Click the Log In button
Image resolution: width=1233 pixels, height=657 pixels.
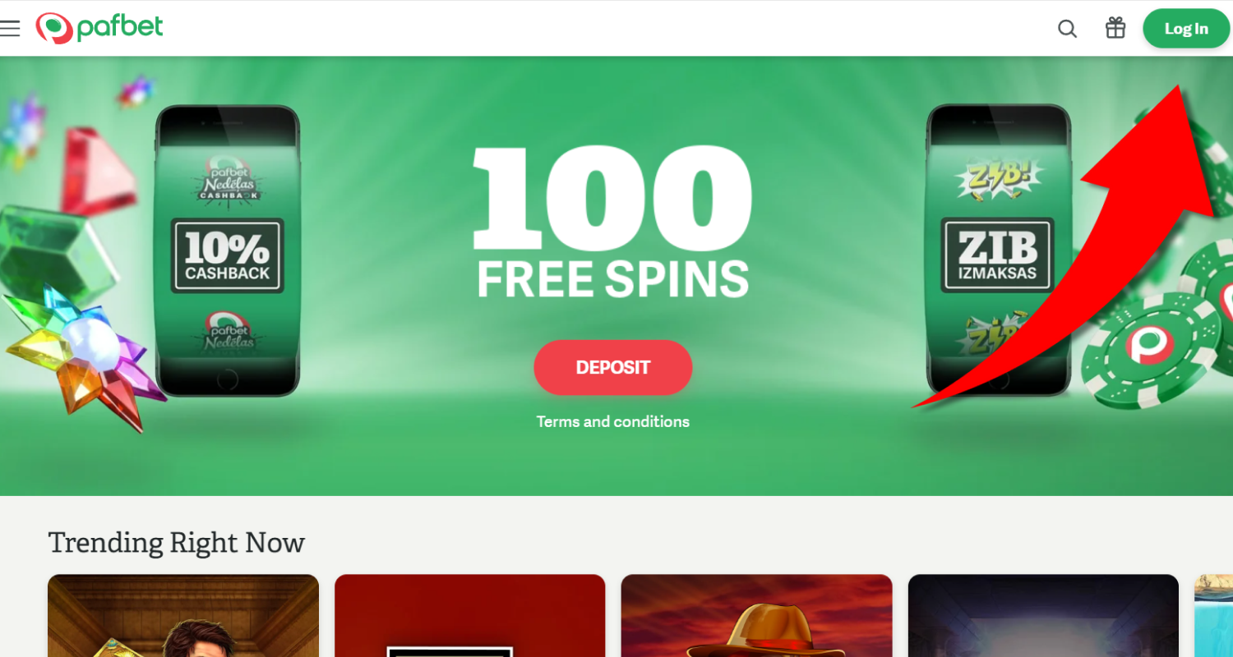pyautogui.click(x=1186, y=29)
